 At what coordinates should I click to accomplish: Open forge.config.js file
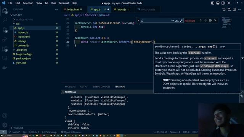24,54
